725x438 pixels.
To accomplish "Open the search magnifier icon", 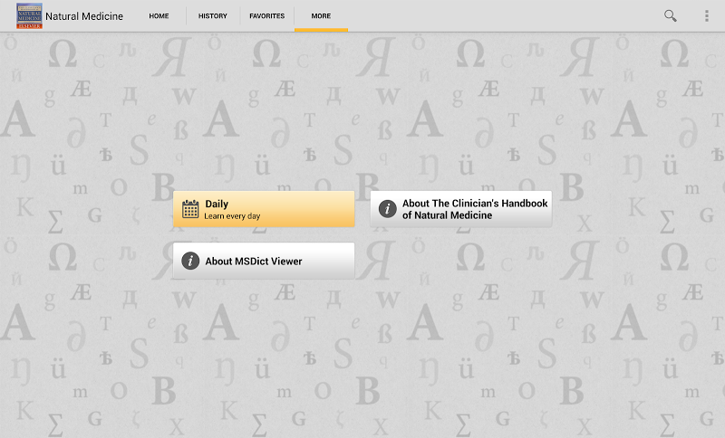I will 671,15.
